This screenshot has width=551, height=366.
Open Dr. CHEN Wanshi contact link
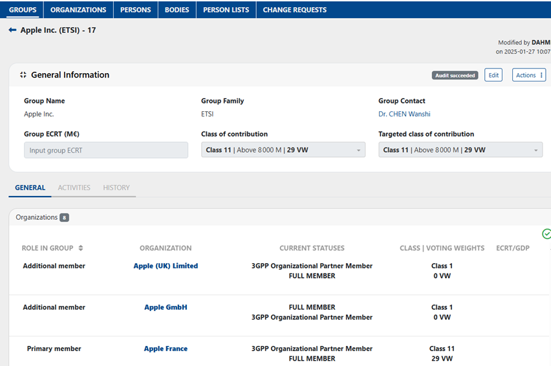[404, 114]
